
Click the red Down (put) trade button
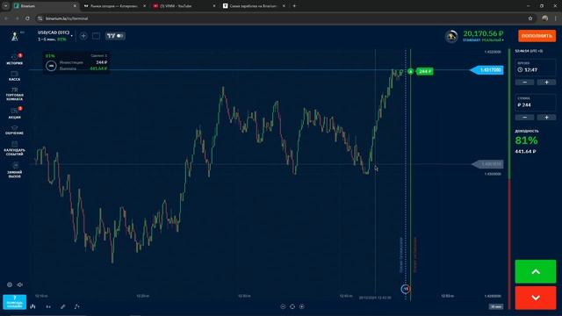[536, 298]
